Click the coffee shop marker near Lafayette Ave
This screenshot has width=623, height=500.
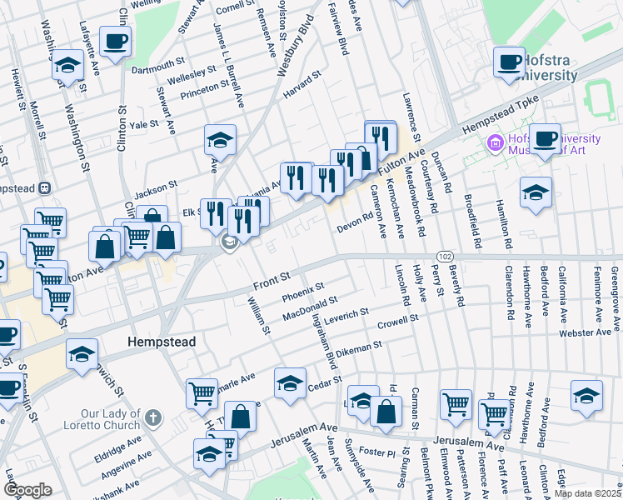coord(115,41)
